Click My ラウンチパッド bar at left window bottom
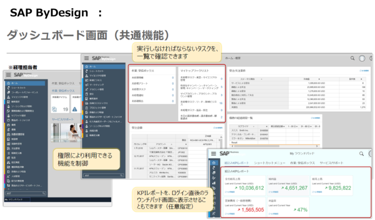The image size is (375, 220). pyautogui.click(x=17, y=200)
